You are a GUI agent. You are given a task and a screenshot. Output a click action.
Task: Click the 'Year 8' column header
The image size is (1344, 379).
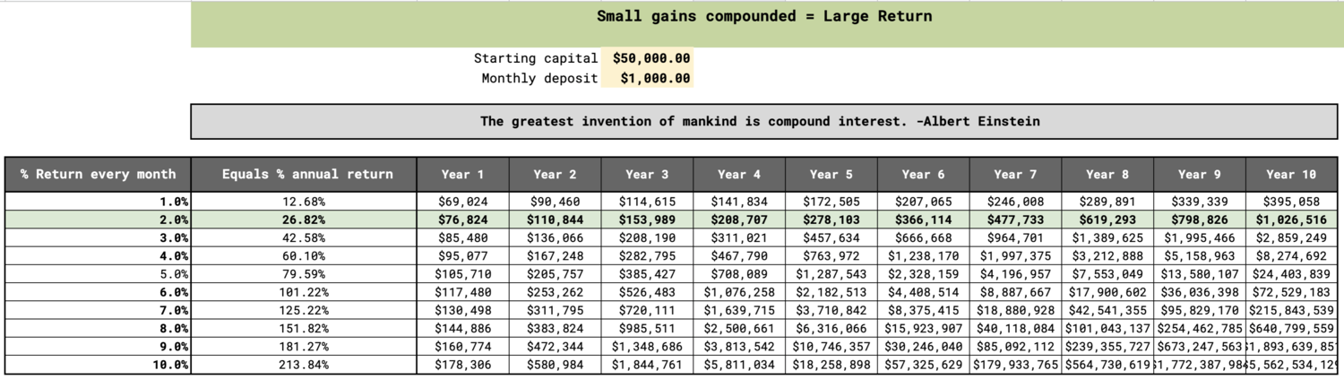pyautogui.click(x=1107, y=174)
